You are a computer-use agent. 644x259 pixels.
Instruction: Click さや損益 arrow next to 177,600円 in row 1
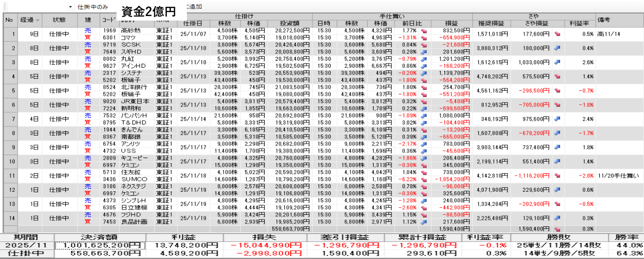[557, 34]
